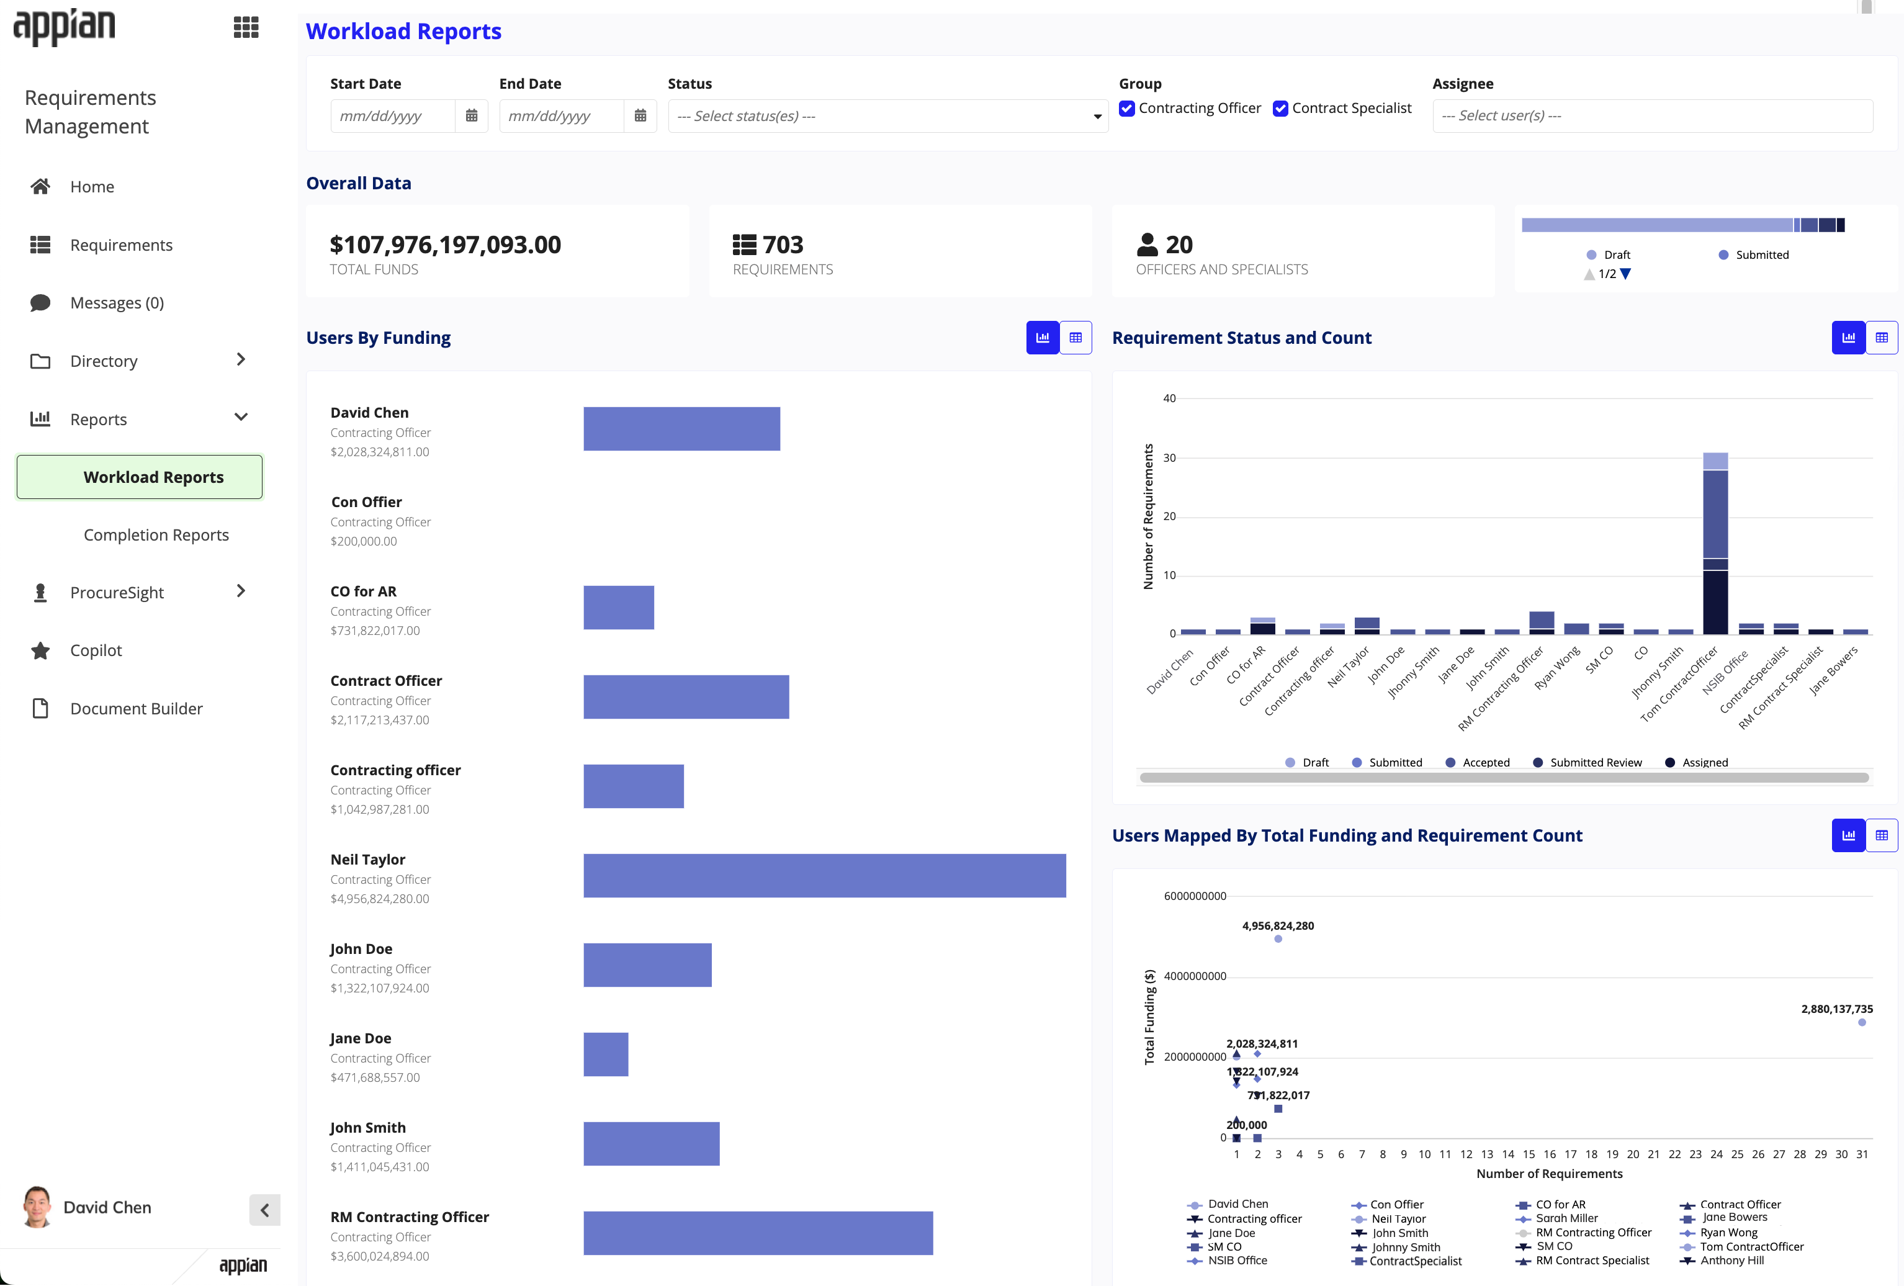Viewport: 1904px width, 1286px height.
Task: Open Copilot from the sidebar
Action: click(x=96, y=650)
